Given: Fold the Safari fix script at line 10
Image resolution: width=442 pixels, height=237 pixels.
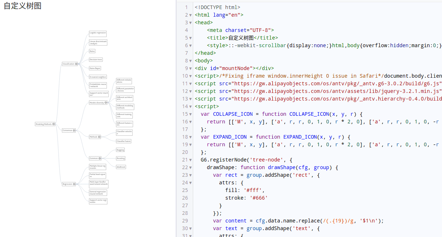Looking at the screenshot, I should [x=190, y=76].
